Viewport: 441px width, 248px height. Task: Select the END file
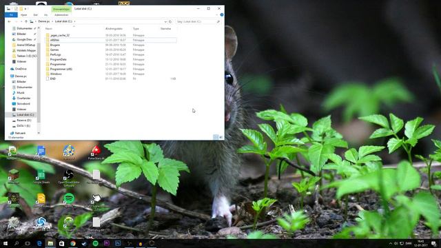click(112, 79)
